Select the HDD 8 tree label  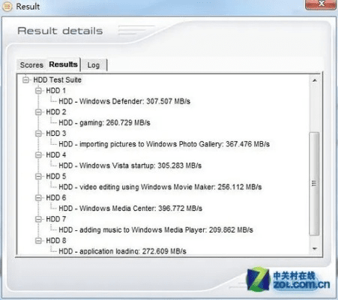(x=56, y=241)
